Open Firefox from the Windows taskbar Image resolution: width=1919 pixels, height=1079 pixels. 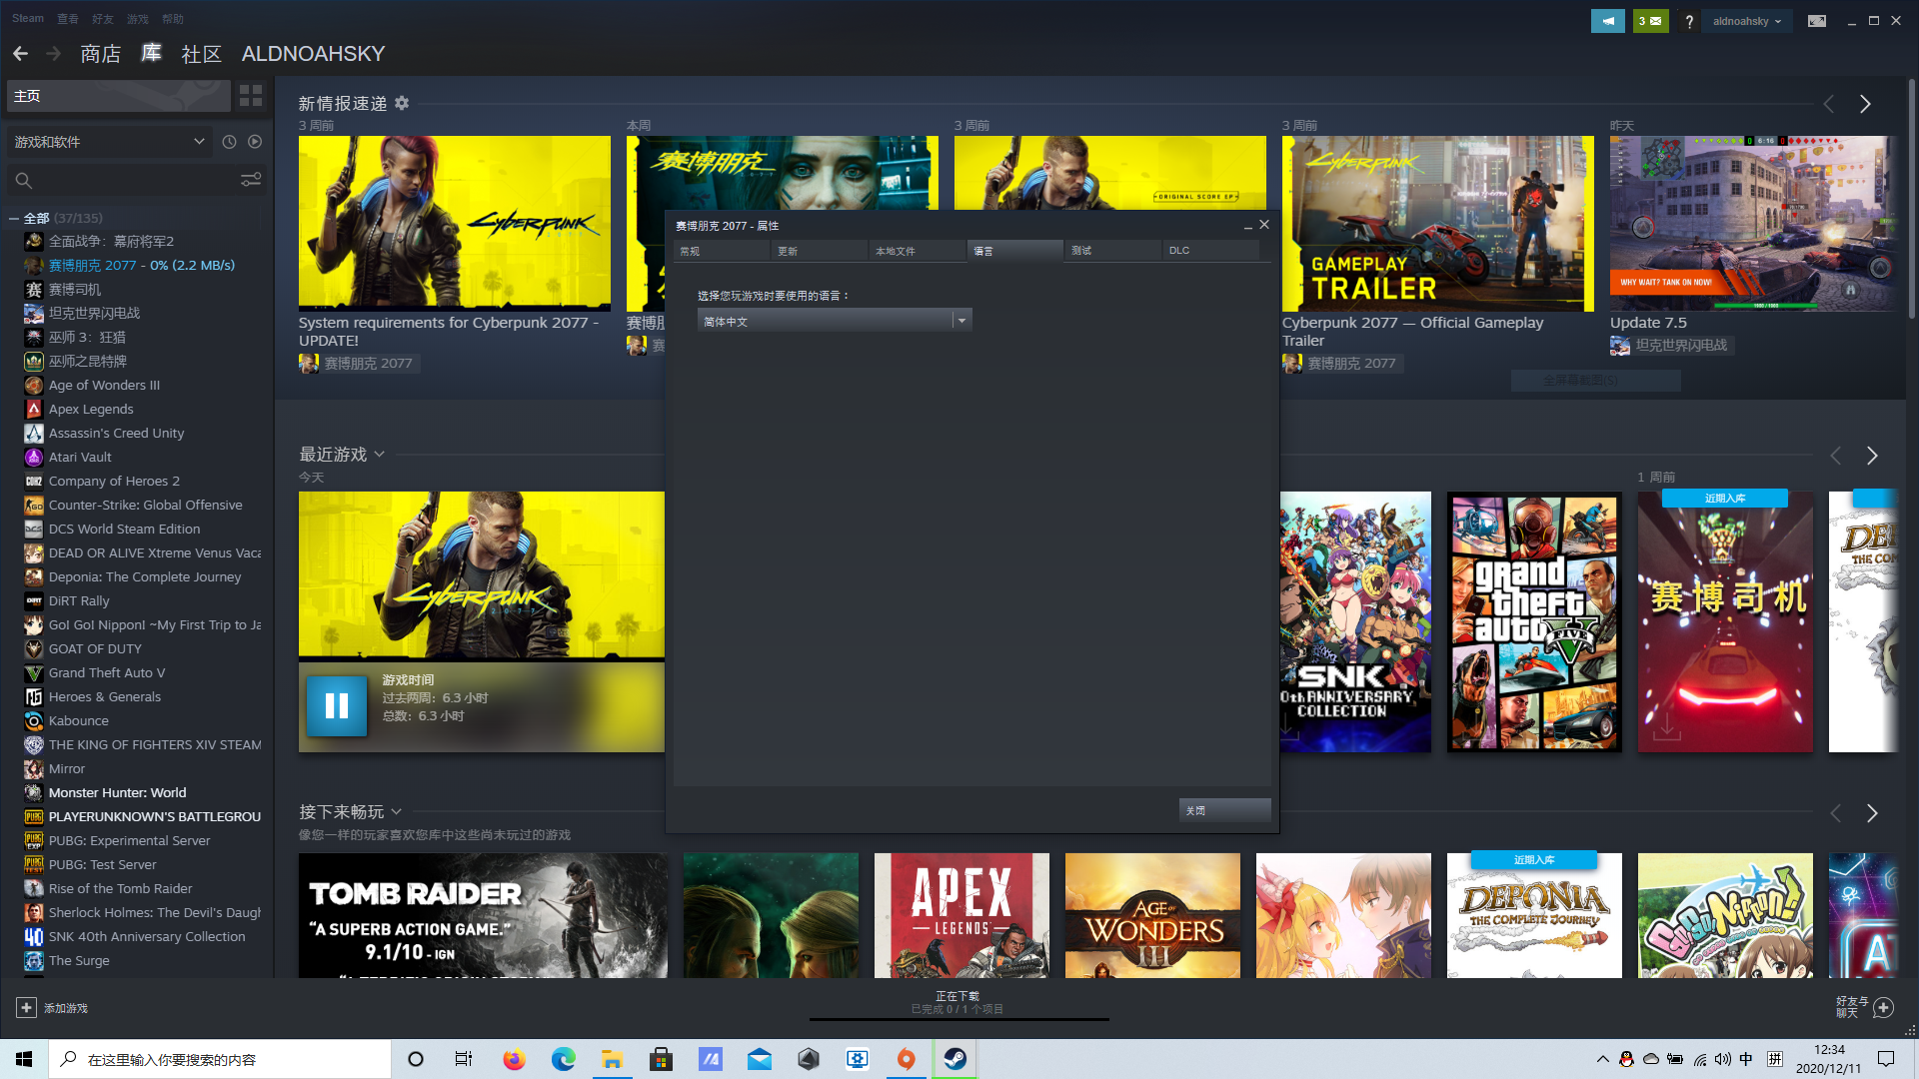514,1059
